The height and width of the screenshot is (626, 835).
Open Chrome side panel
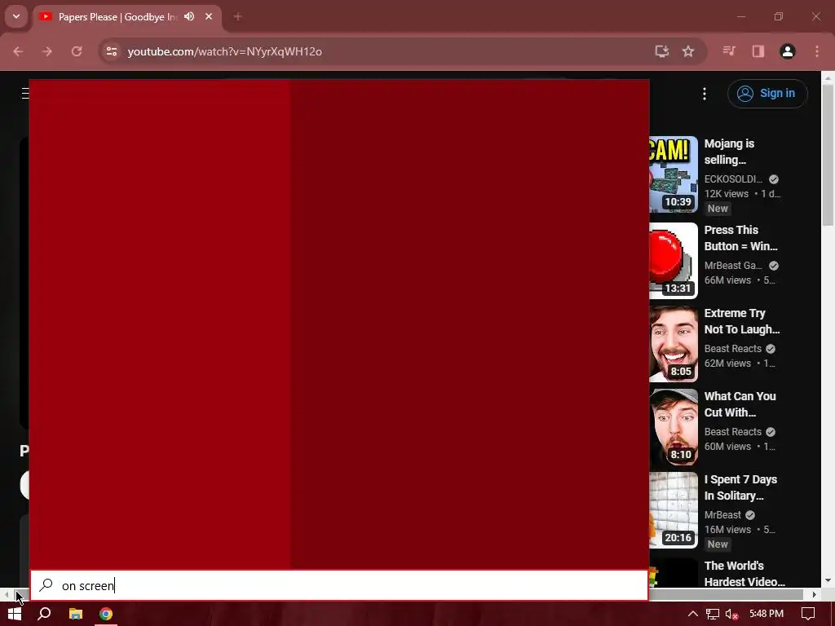coord(758,51)
